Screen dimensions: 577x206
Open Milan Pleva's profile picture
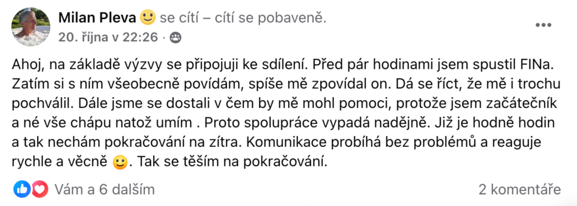(x=31, y=27)
